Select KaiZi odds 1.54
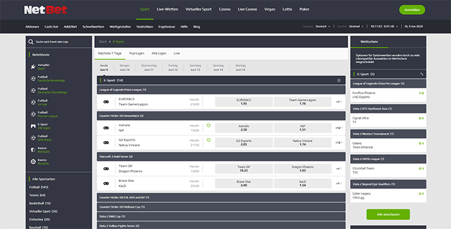The image size is (451, 229). [302, 183]
